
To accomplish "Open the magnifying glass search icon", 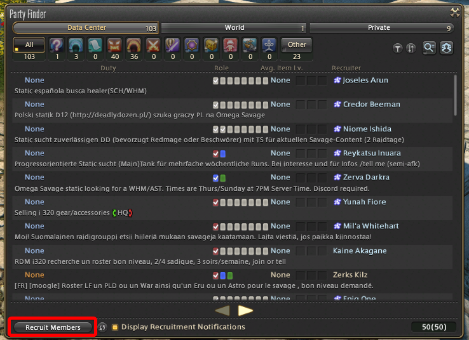I will click(430, 48).
